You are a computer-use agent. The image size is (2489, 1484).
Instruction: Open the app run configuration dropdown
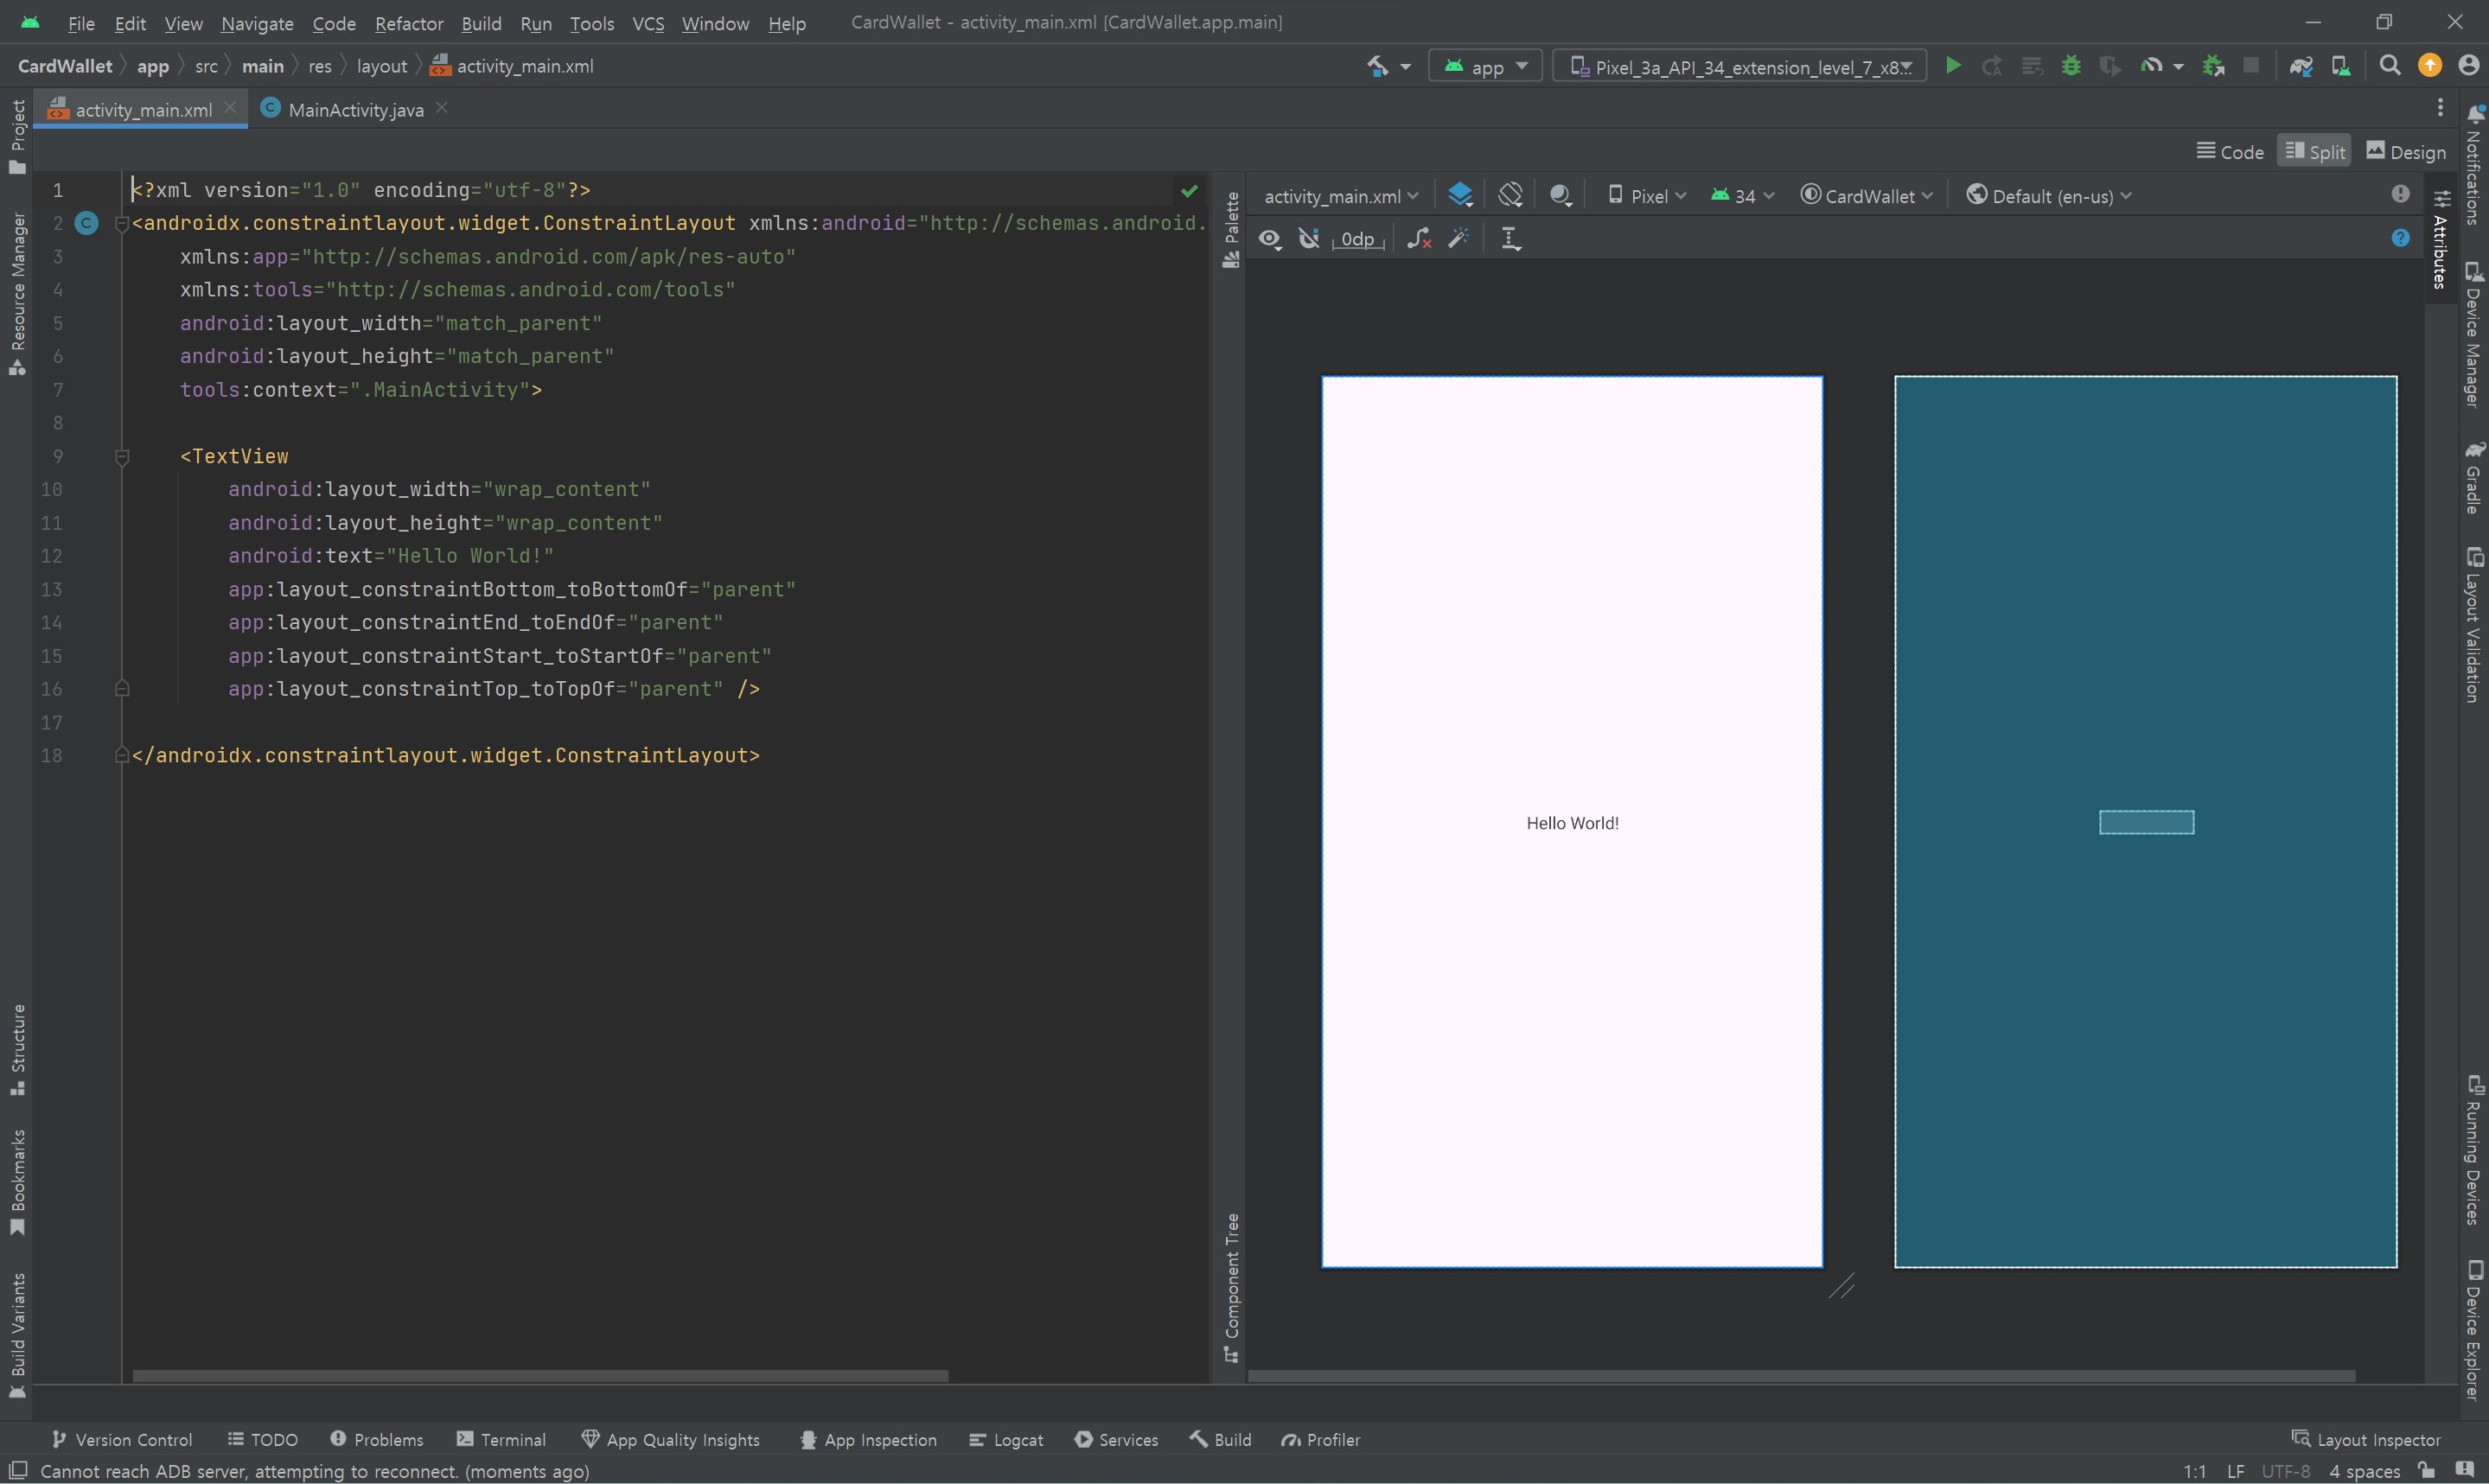pos(1485,67)
